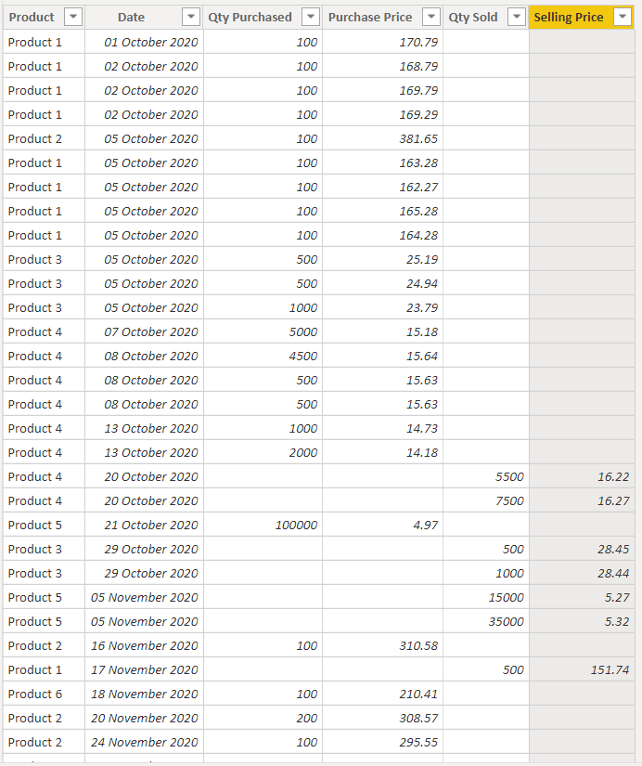Click the filter arrow beside Product header
Image resolution: width=642 pixels, height=766 pixels.
point(72,17)
